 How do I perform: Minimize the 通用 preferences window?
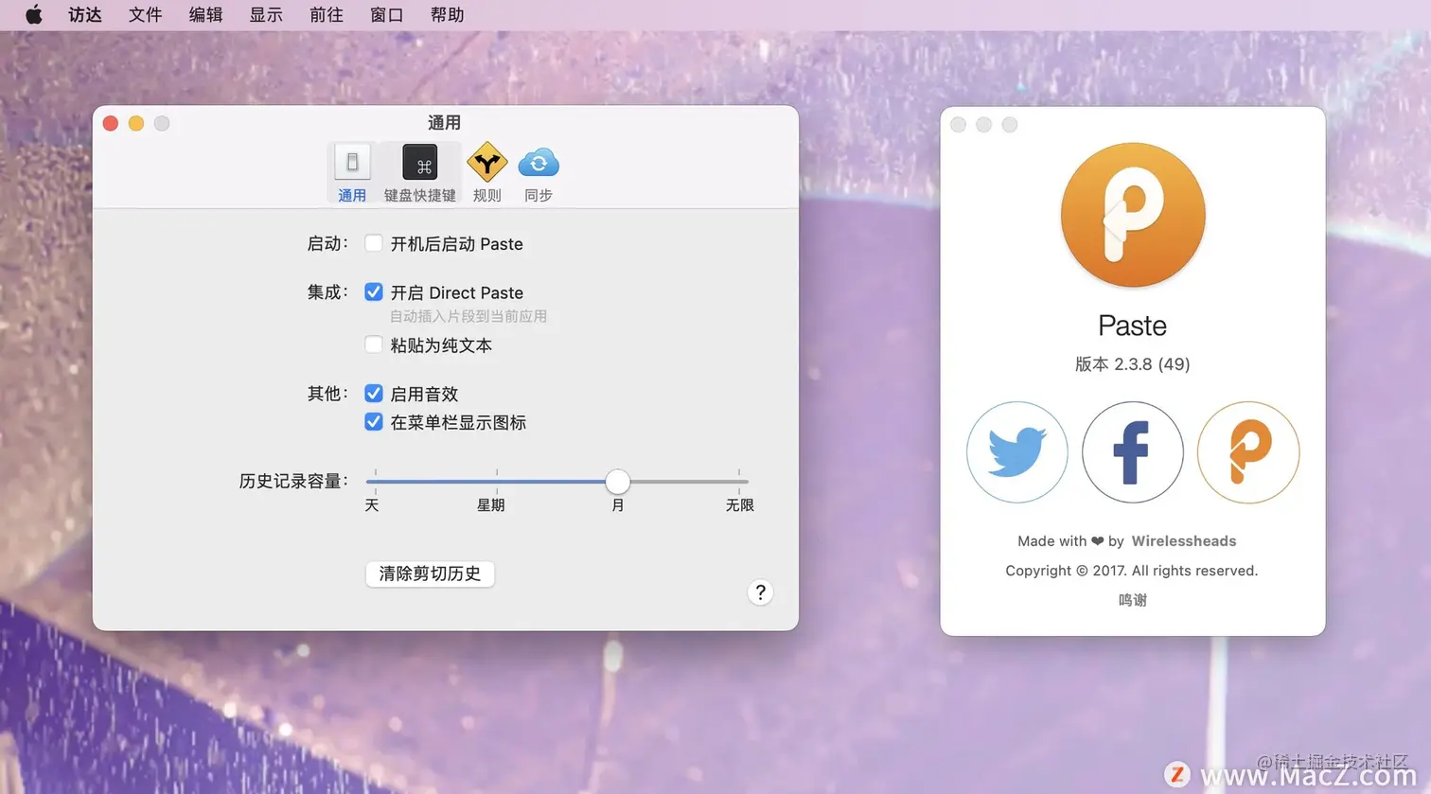point(136,123)
